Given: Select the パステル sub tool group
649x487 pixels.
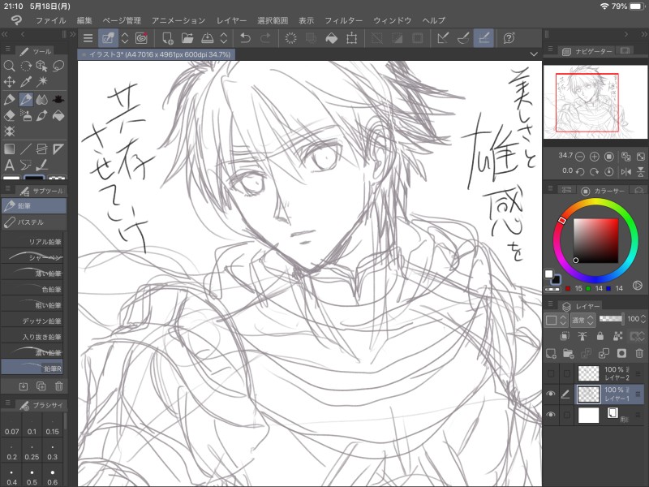Looking at the screenshot, I should [x=33, y=222].
